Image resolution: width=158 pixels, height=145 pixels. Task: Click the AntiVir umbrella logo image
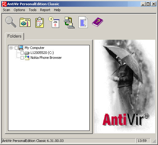point(125,87)
